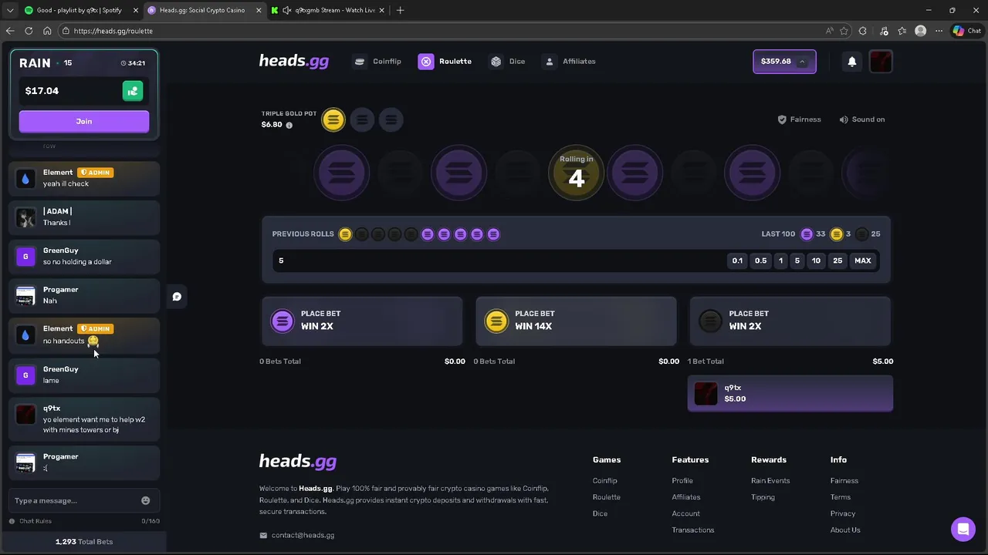Screen dimensions: 988x555
Task: Open Chat Rules
Action: click(x=31, y=521)
